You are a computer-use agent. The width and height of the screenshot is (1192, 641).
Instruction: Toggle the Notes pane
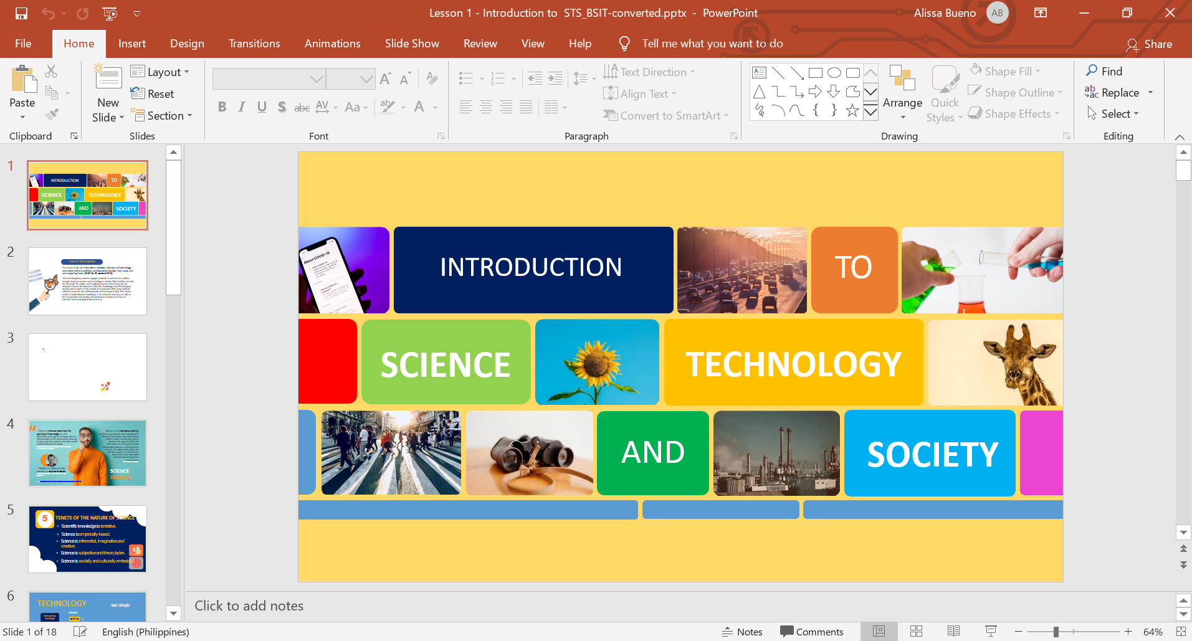click(x=742, y=632)
